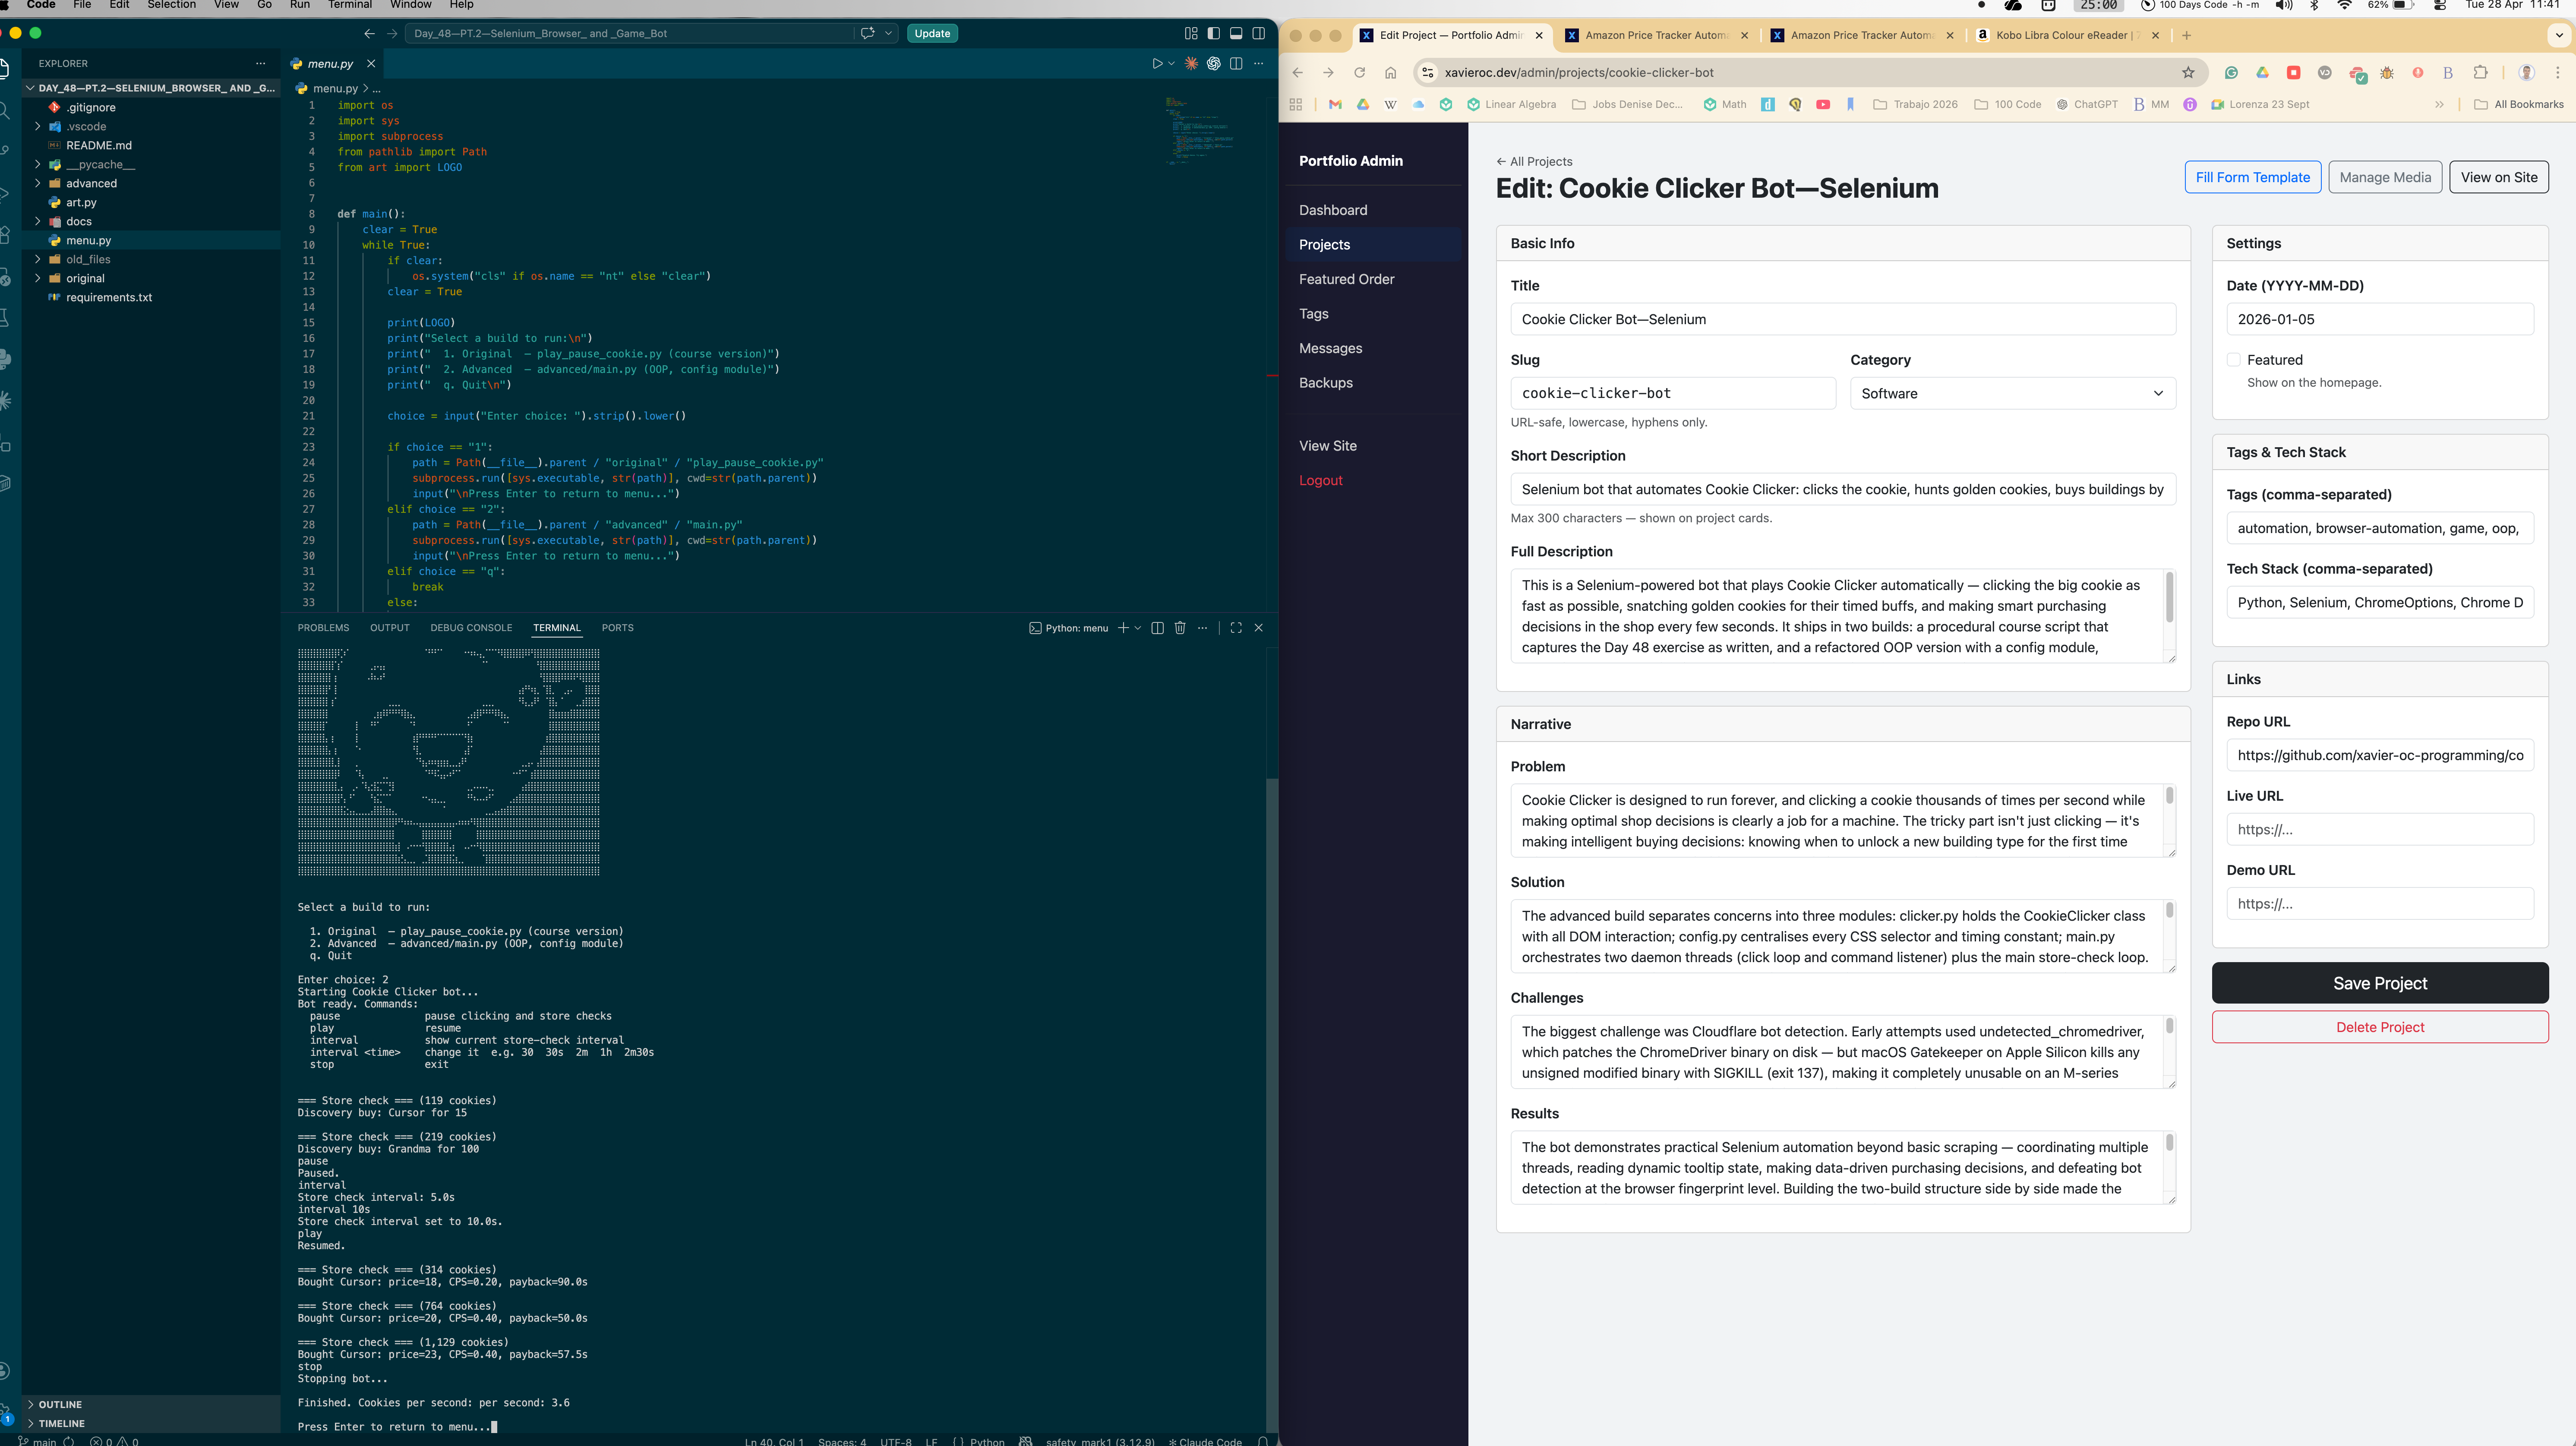Expand the old_files folder in Explorer
The image size is (2576, 1446).
38,259
